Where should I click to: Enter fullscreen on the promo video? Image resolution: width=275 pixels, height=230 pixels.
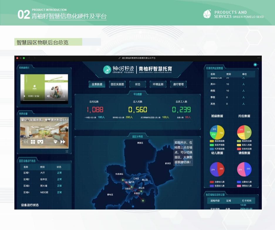point(57,96)
